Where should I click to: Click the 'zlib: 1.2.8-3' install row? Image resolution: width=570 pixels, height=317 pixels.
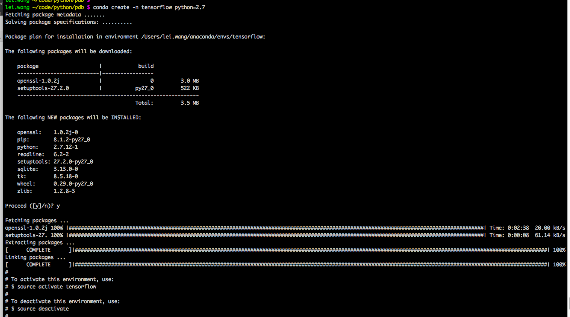(x=46, y=191)
